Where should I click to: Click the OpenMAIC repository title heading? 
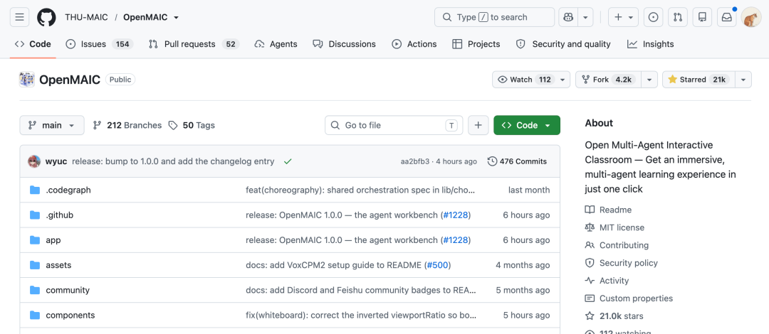tap(70, 80)
